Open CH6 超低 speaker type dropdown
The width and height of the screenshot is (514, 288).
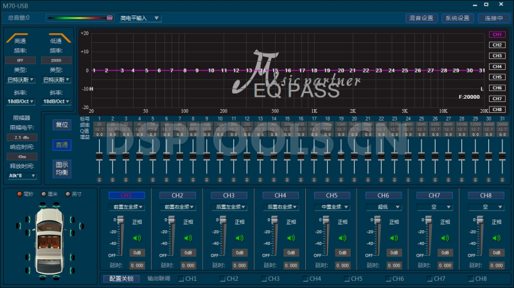click(384, 207)
